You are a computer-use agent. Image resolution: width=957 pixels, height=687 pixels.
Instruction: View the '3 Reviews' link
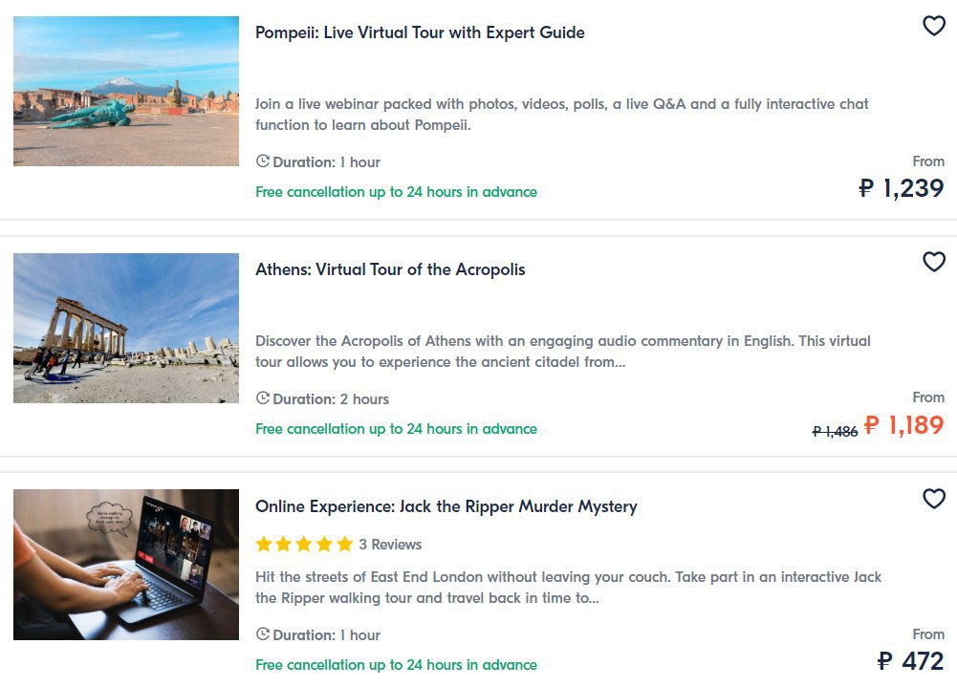click(x=390, y=545)
